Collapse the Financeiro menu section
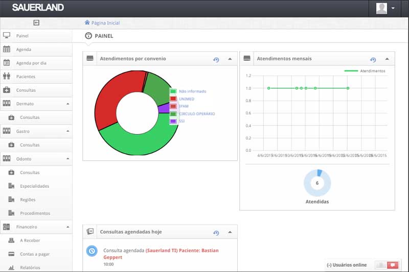The width and height of the screenshot is (409, 272). [68, 227]
